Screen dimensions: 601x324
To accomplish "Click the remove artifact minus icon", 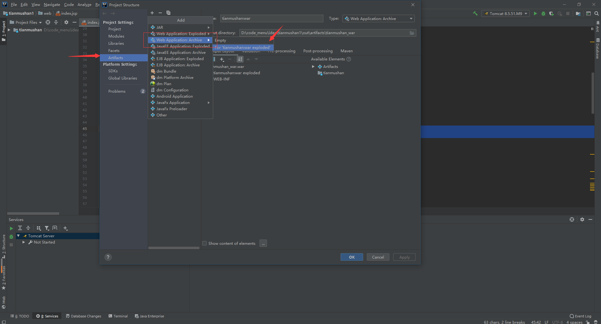I will [x=160, y=13].
